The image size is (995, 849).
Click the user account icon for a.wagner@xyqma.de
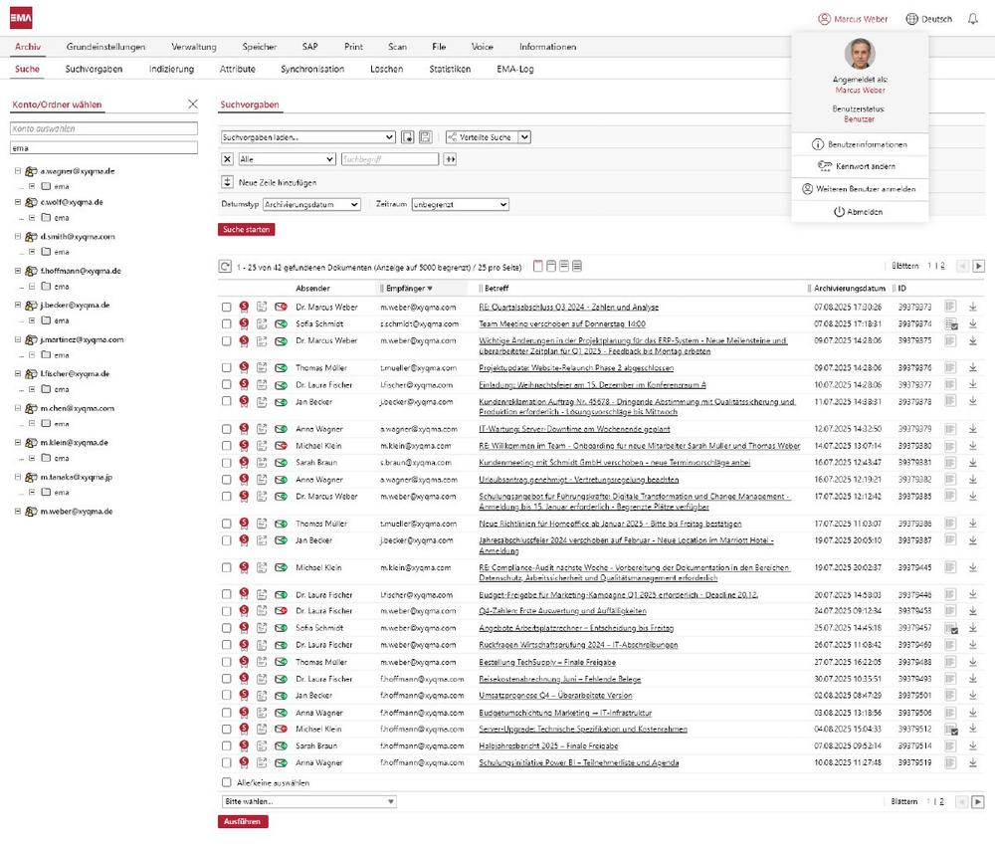point(31,171)
